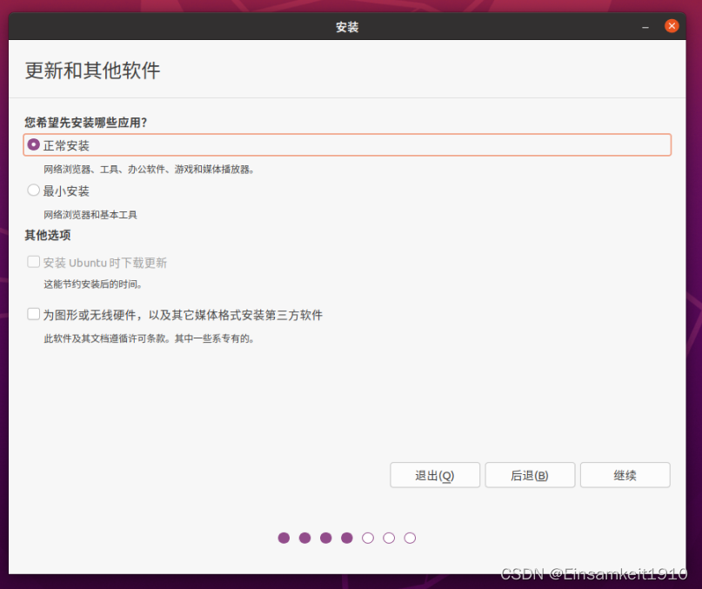Minimize the 安装 installer window
Viewport: 702px width, 589px height.
[645, 27]
